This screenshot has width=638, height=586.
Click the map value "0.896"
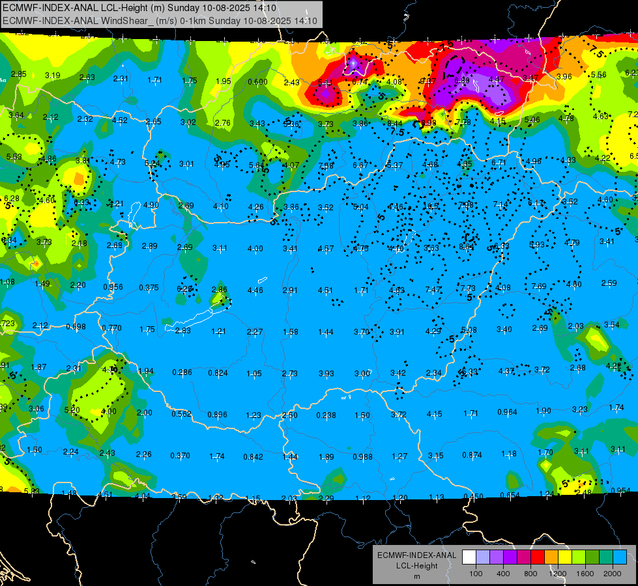pyautogui.click(x=217, y=414)
